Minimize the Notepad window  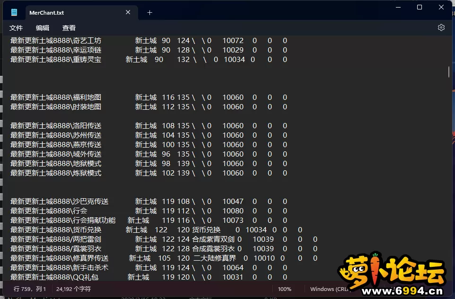click(x=398, y=7)
